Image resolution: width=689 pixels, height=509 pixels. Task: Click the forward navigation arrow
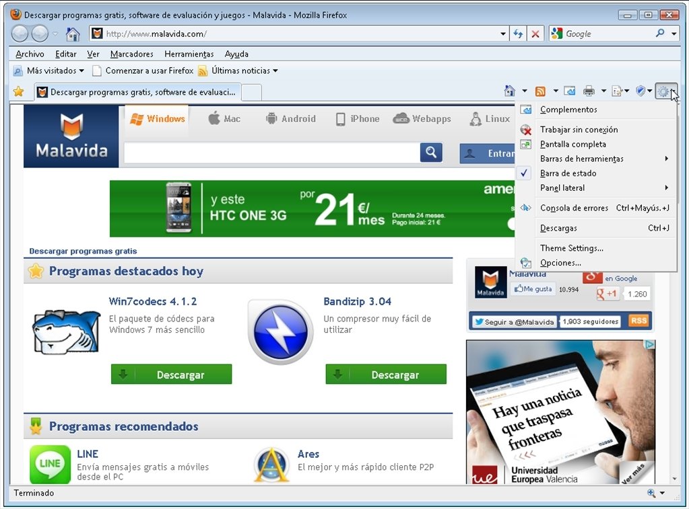(40, 34)
